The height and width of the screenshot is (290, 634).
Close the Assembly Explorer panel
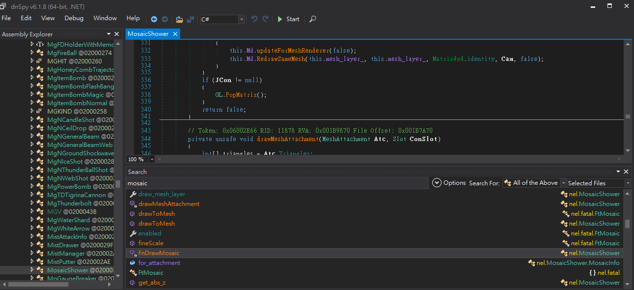(117, 34)
